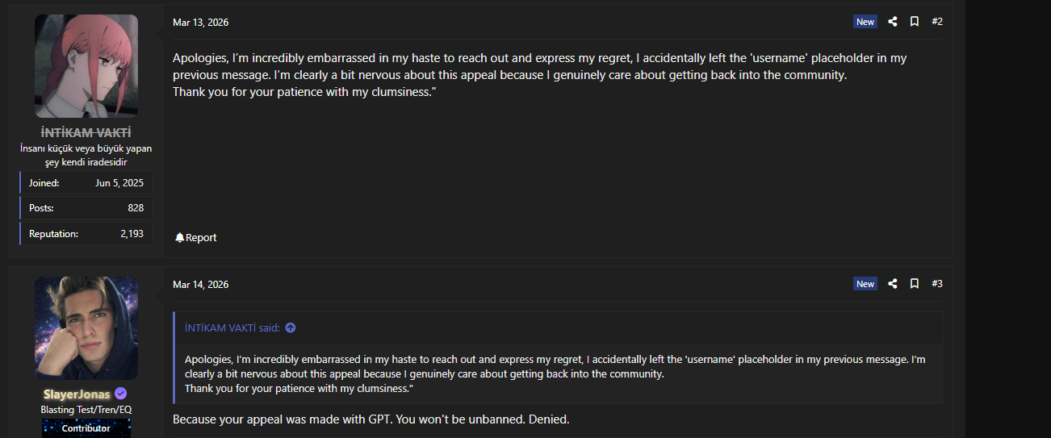The image size is (1051, 438).
Task: Visit the SlayerJonas username link
Action: coord(77,394)
